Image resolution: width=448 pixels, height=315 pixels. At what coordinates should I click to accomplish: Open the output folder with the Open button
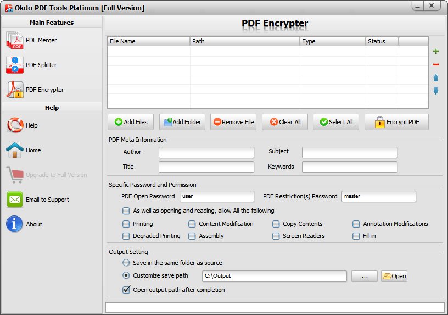coord(394,276)
